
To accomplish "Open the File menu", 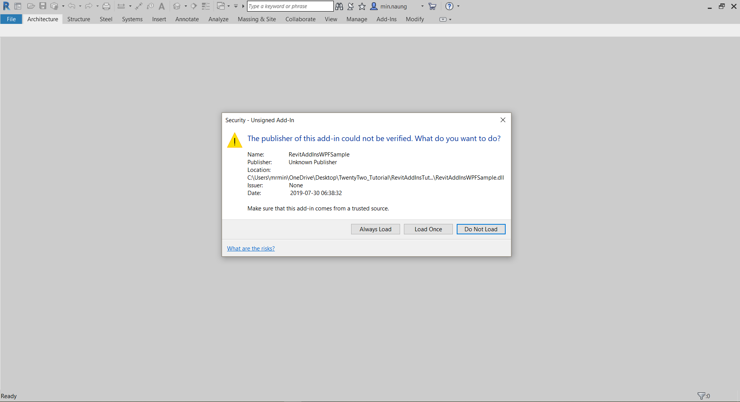I will [11, 19].
